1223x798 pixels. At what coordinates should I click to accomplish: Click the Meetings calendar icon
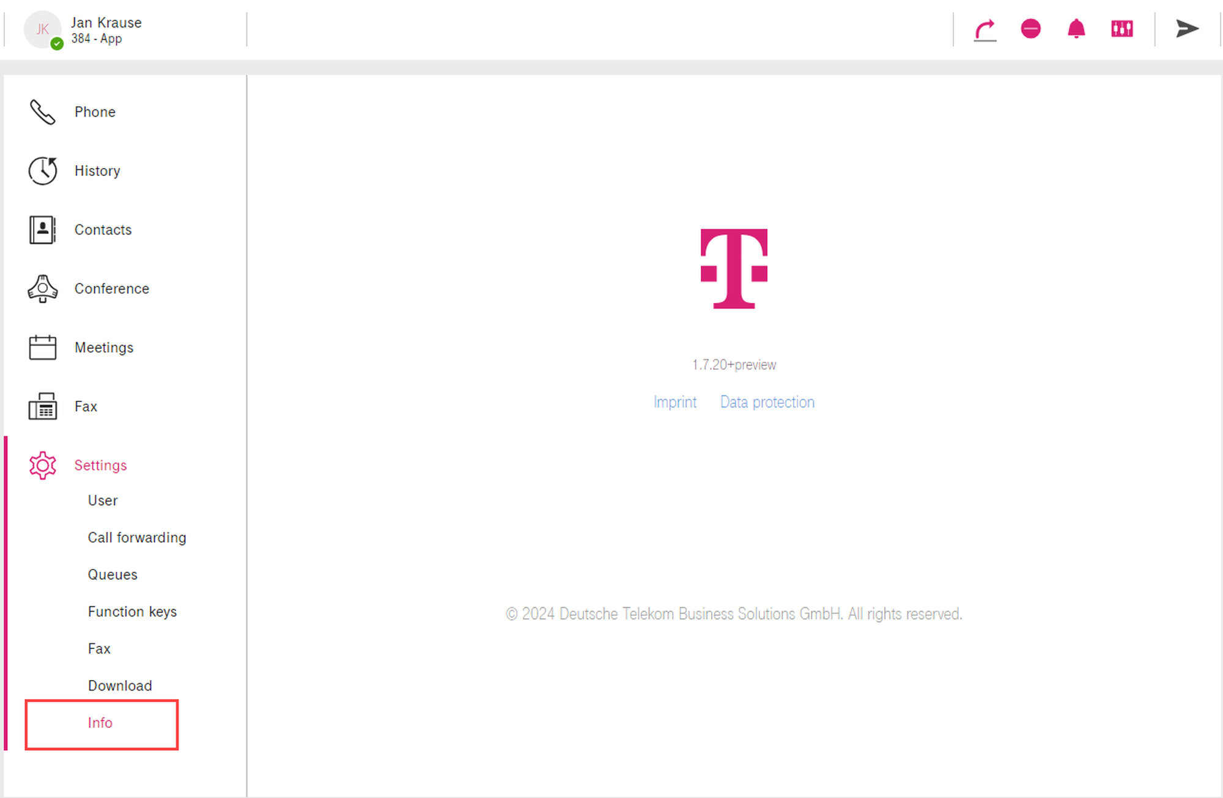click(43, 348)
